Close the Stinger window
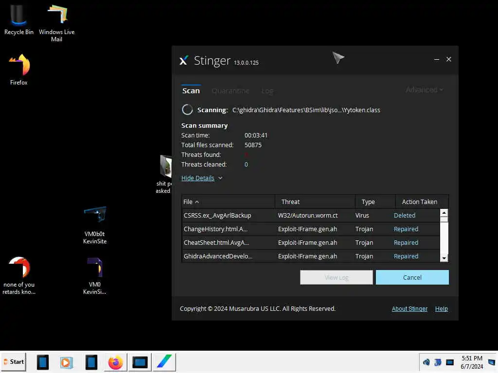498x373 pixels. [x=449, y=59]
